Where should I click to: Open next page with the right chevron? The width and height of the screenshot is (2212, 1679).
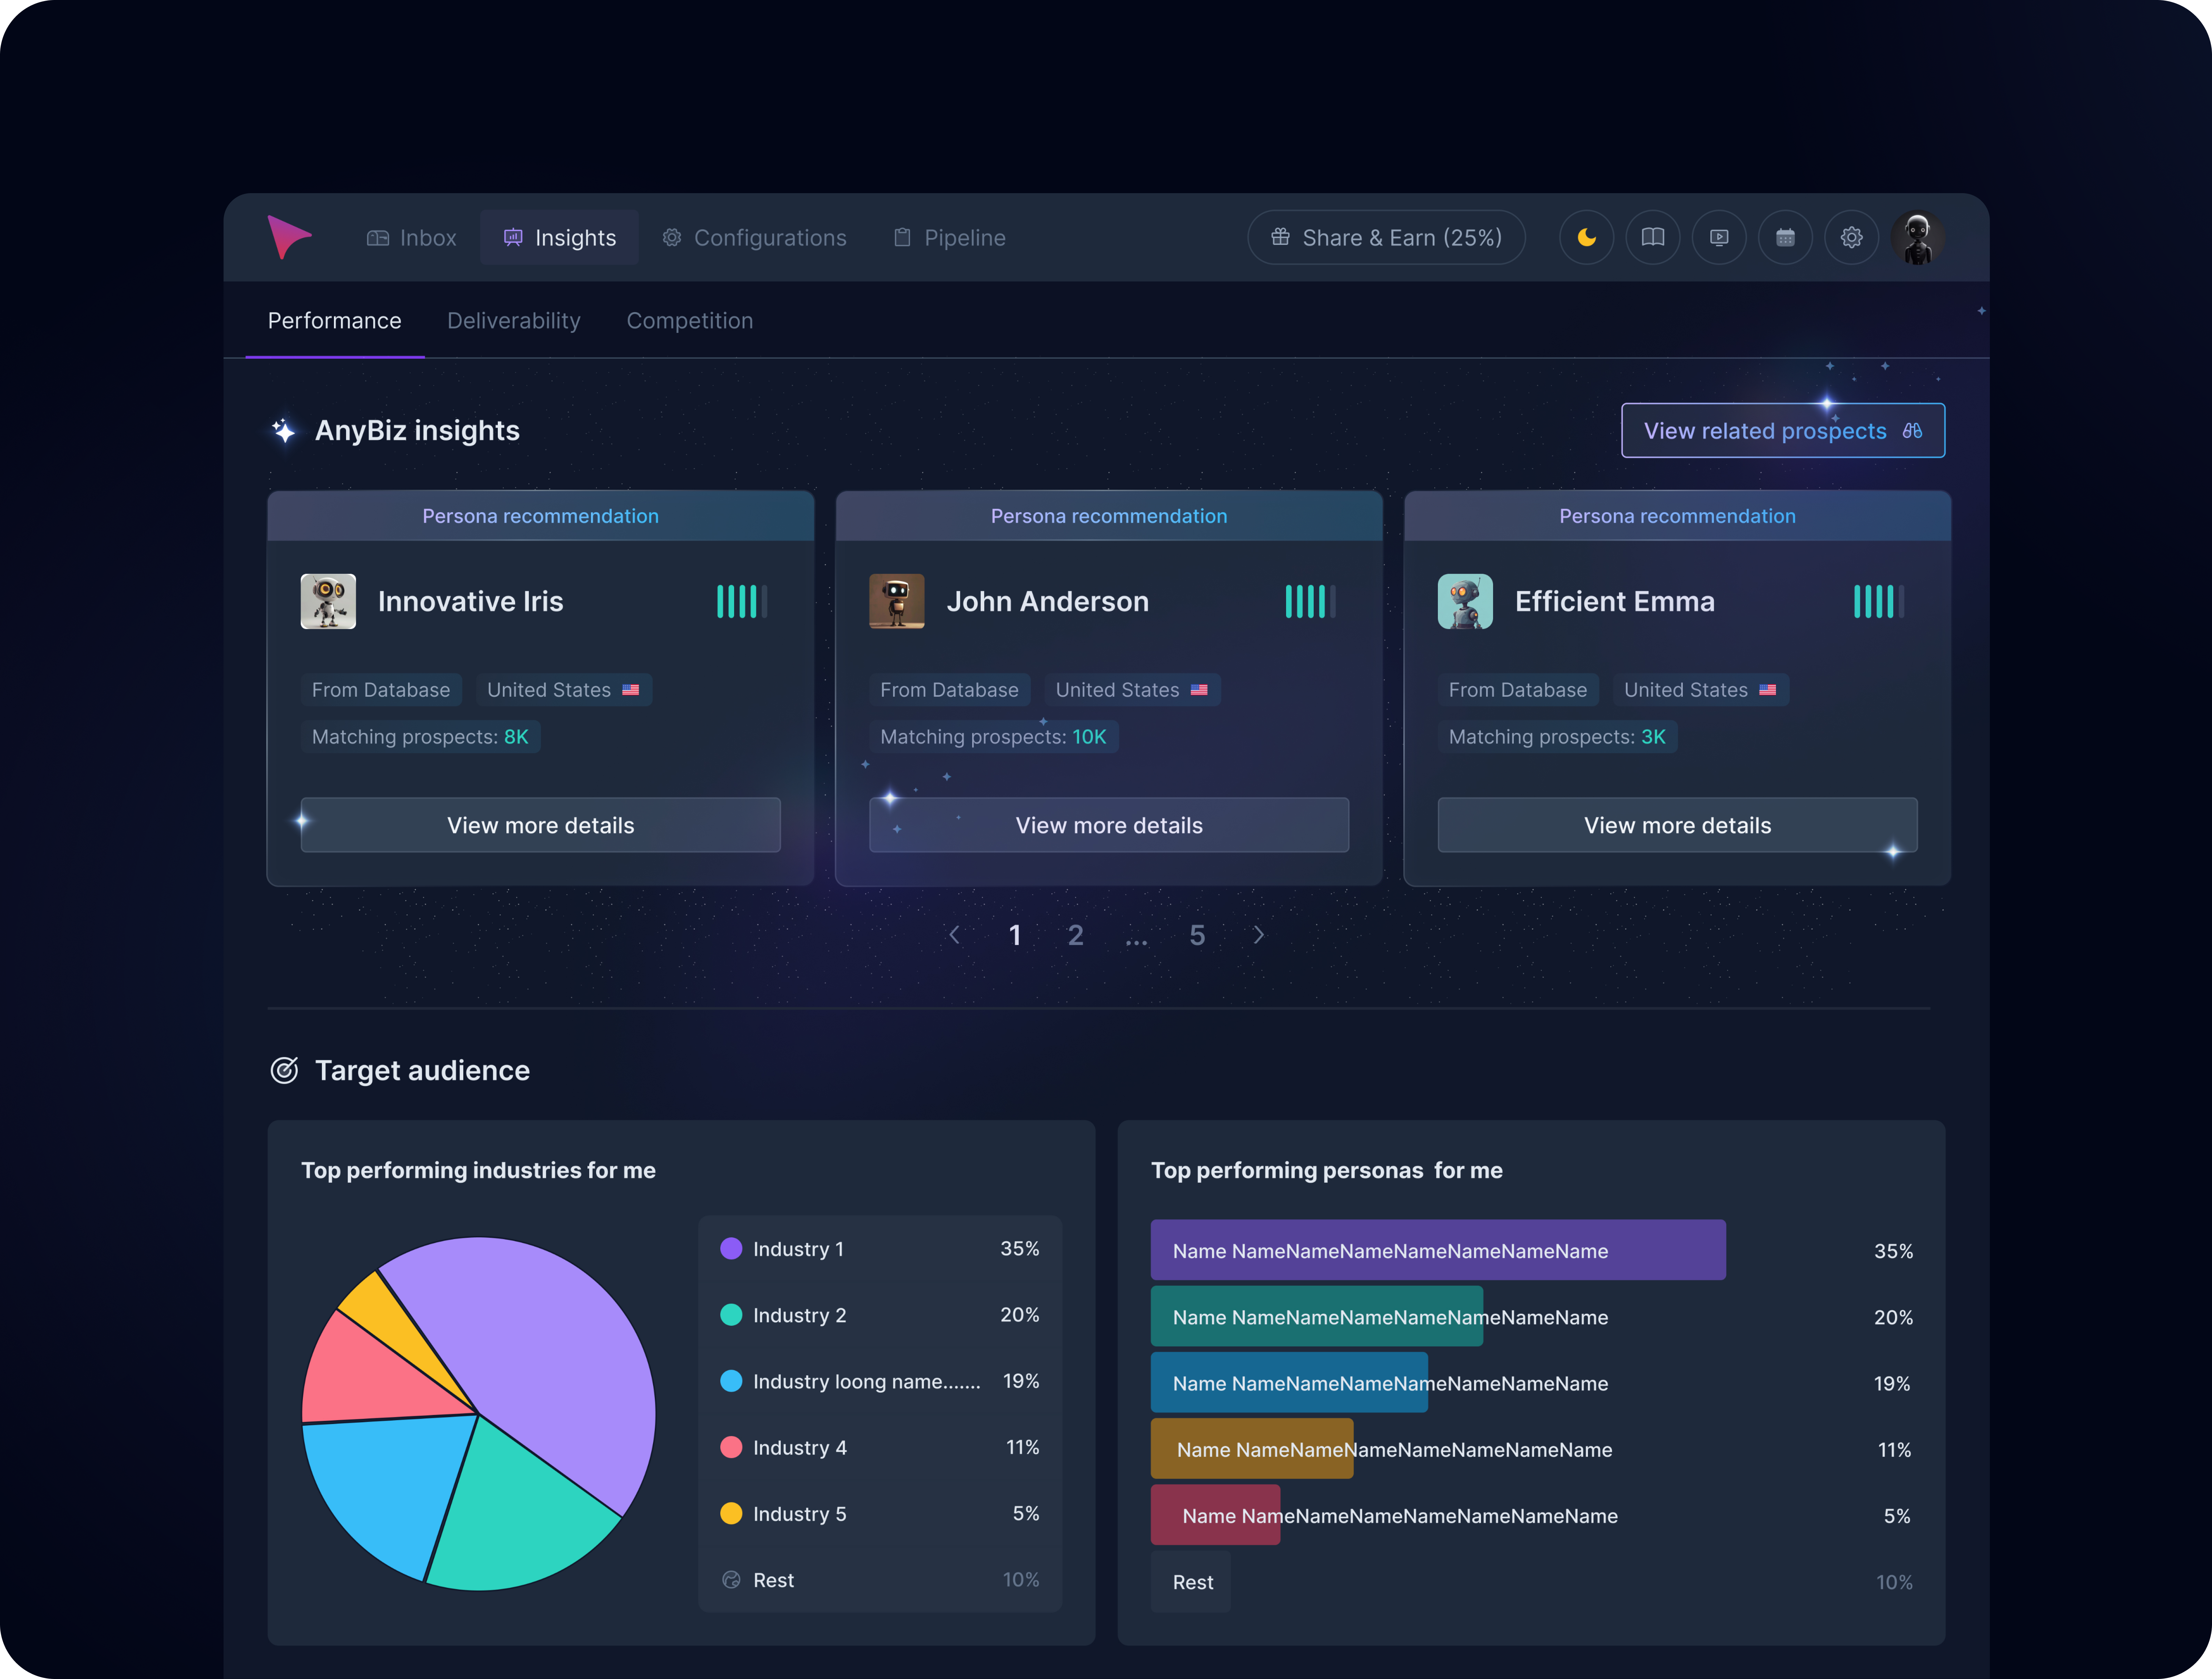(1259, 935)
